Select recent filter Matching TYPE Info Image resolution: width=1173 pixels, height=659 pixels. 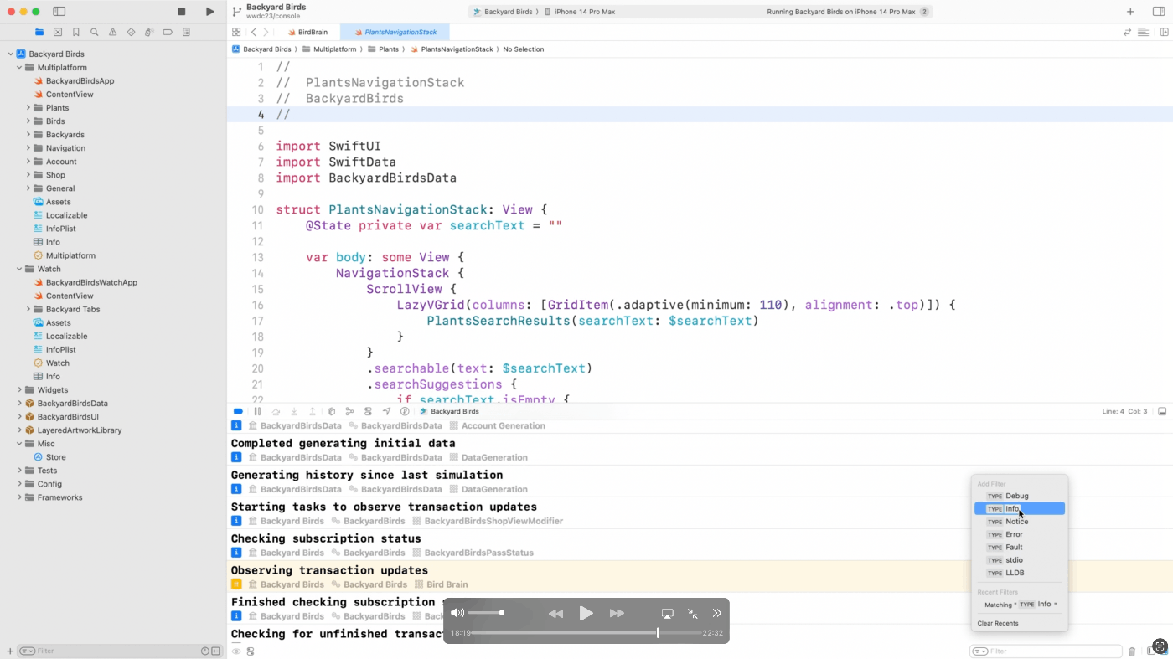point(1020,605)
